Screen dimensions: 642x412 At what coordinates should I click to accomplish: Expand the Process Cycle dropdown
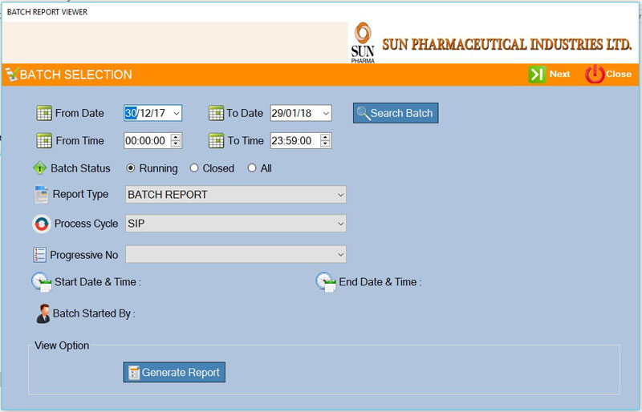pos(340,224)
